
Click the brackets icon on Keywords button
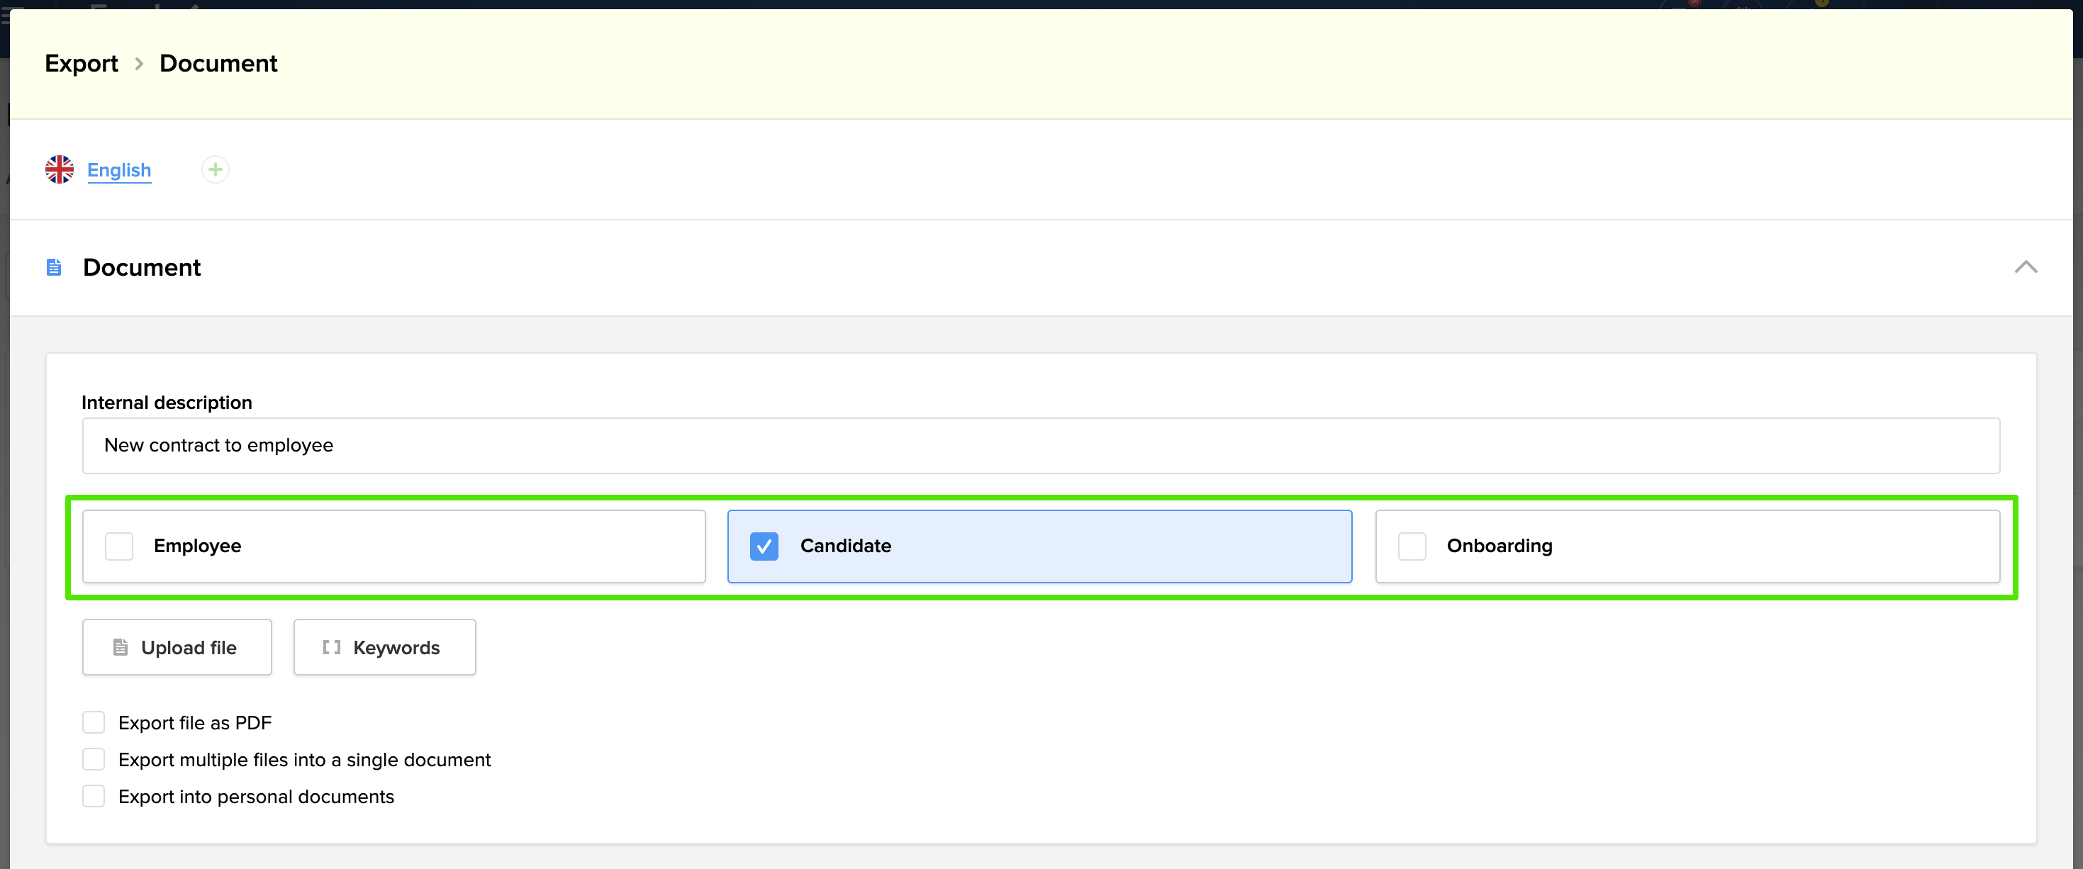[332, 648]
